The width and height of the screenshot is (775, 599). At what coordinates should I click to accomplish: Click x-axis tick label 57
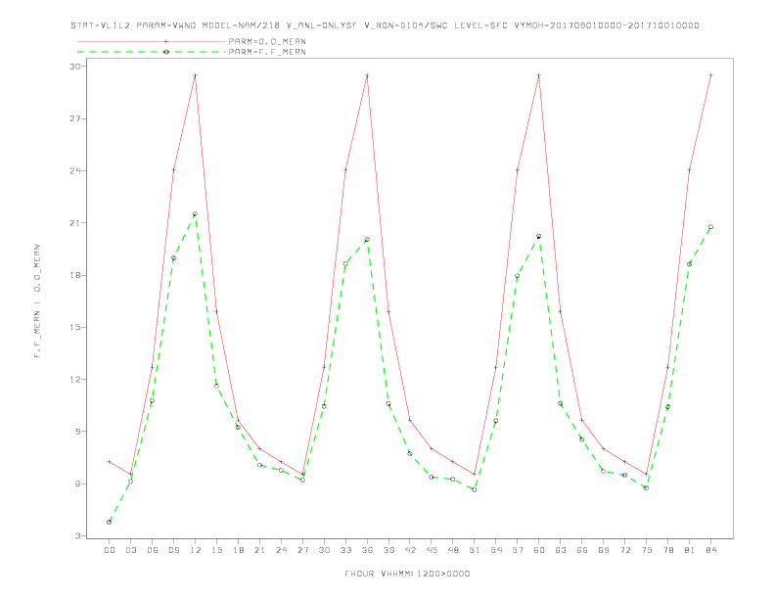[518, 550]
